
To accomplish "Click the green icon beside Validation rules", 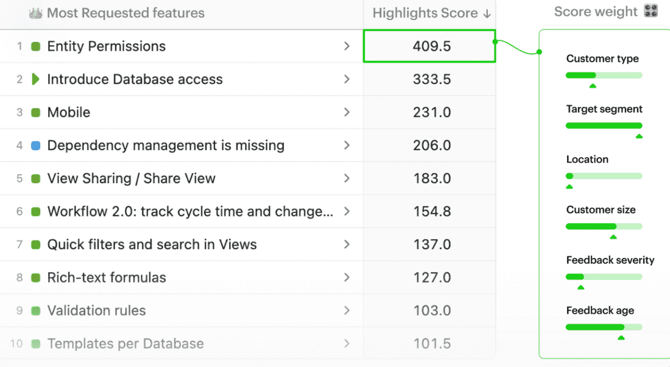I will (x=36, y=311).
